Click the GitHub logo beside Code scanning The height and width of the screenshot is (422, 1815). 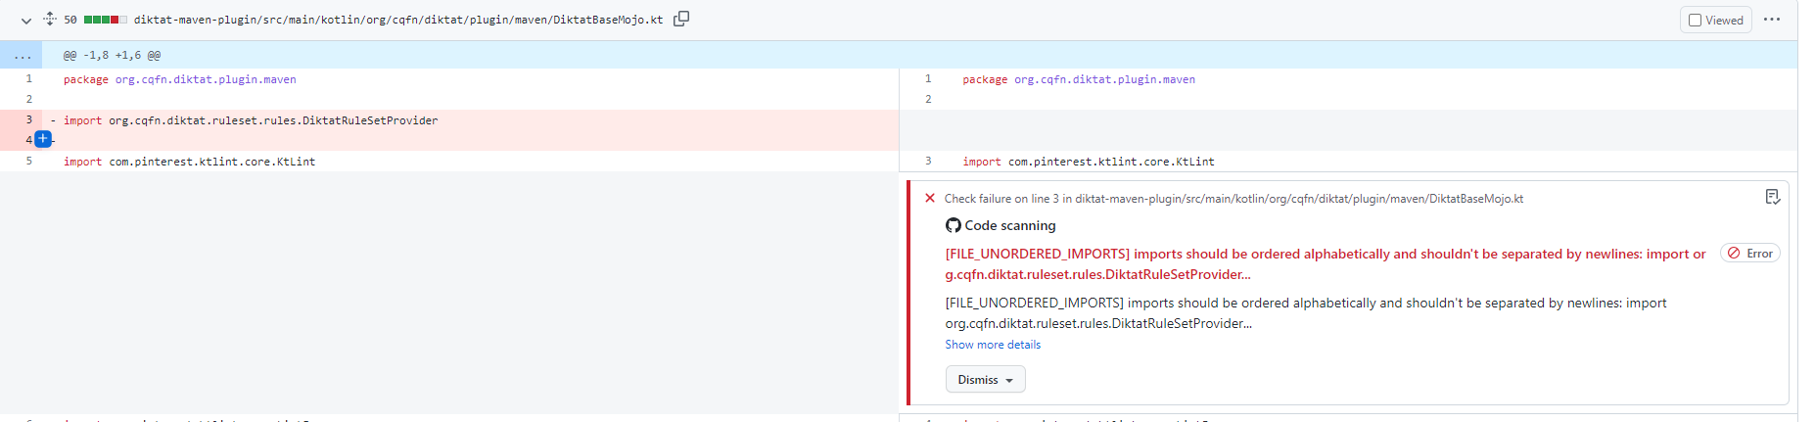[x=953, y=225]
